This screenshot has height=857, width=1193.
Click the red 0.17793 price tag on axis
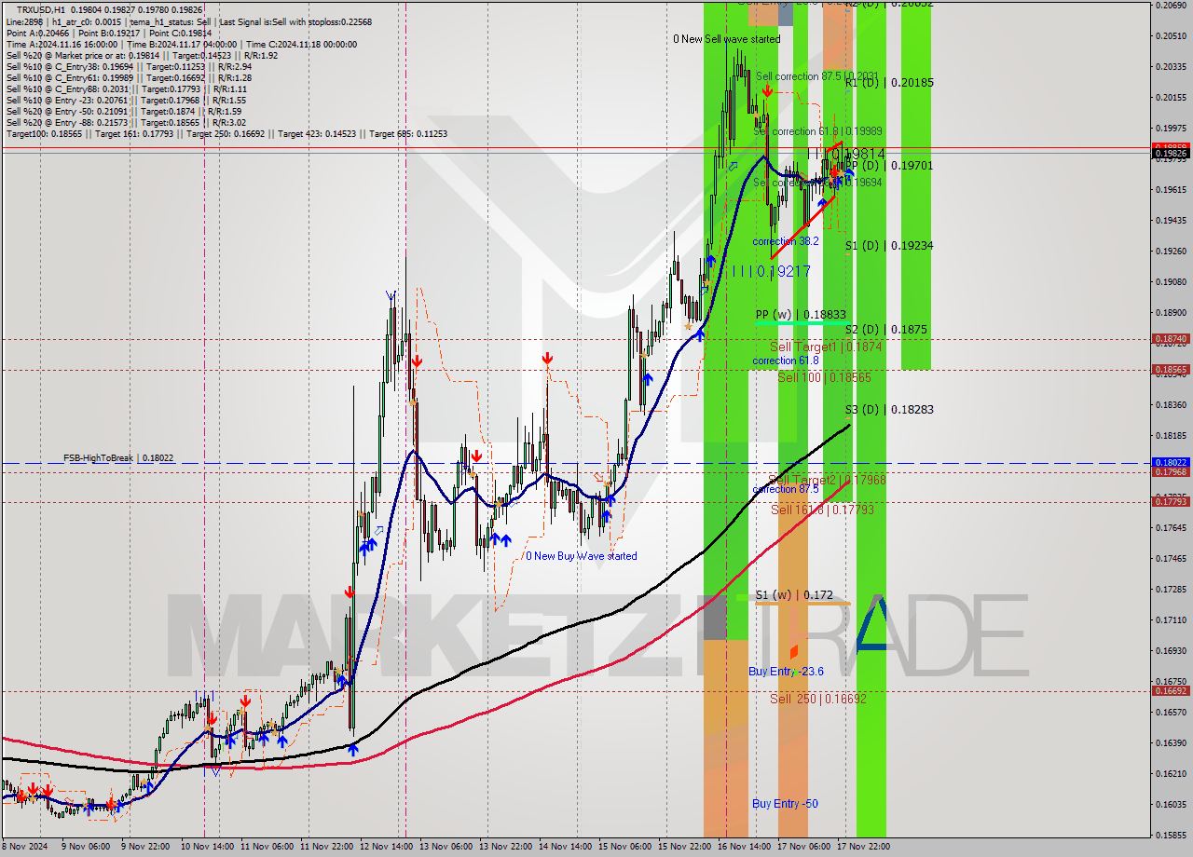point(1171,502)
